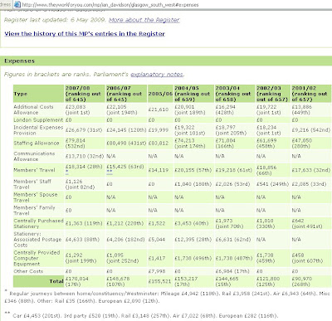Screen dimensions: 332x321
Task: Click the asterisk footnote link under £18,314
Action: (x=67, y=172)
